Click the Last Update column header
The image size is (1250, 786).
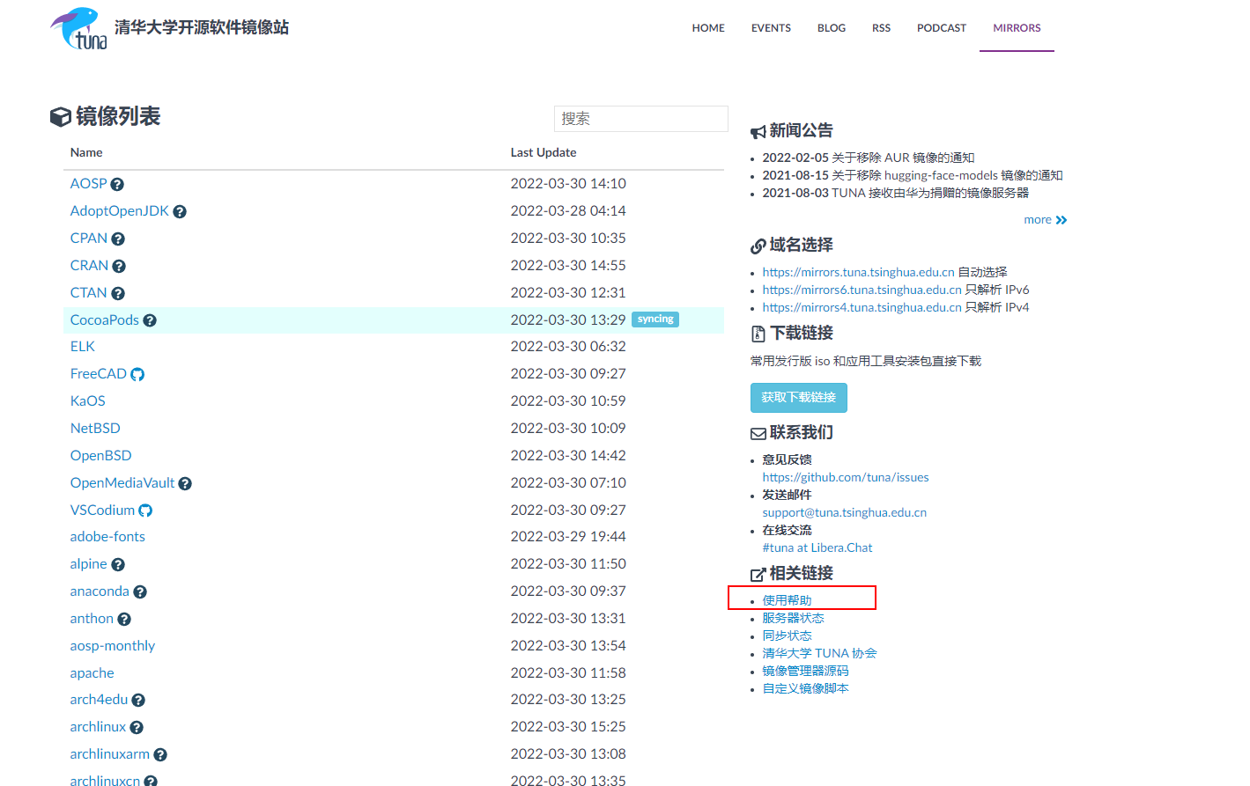(x=544, y=152)
